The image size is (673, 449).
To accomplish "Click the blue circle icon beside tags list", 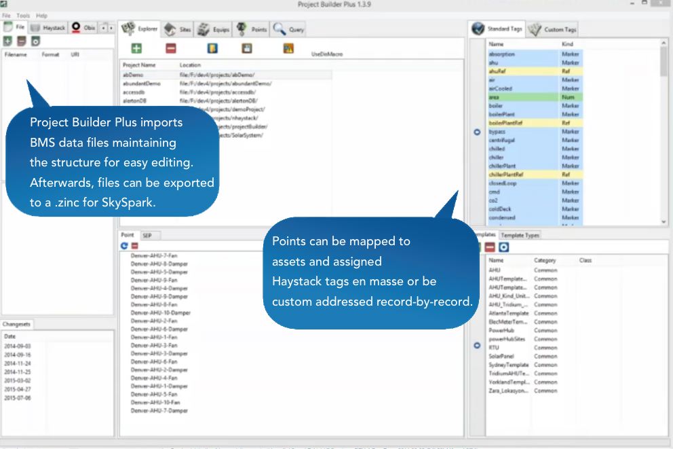I will click(477, 132).
